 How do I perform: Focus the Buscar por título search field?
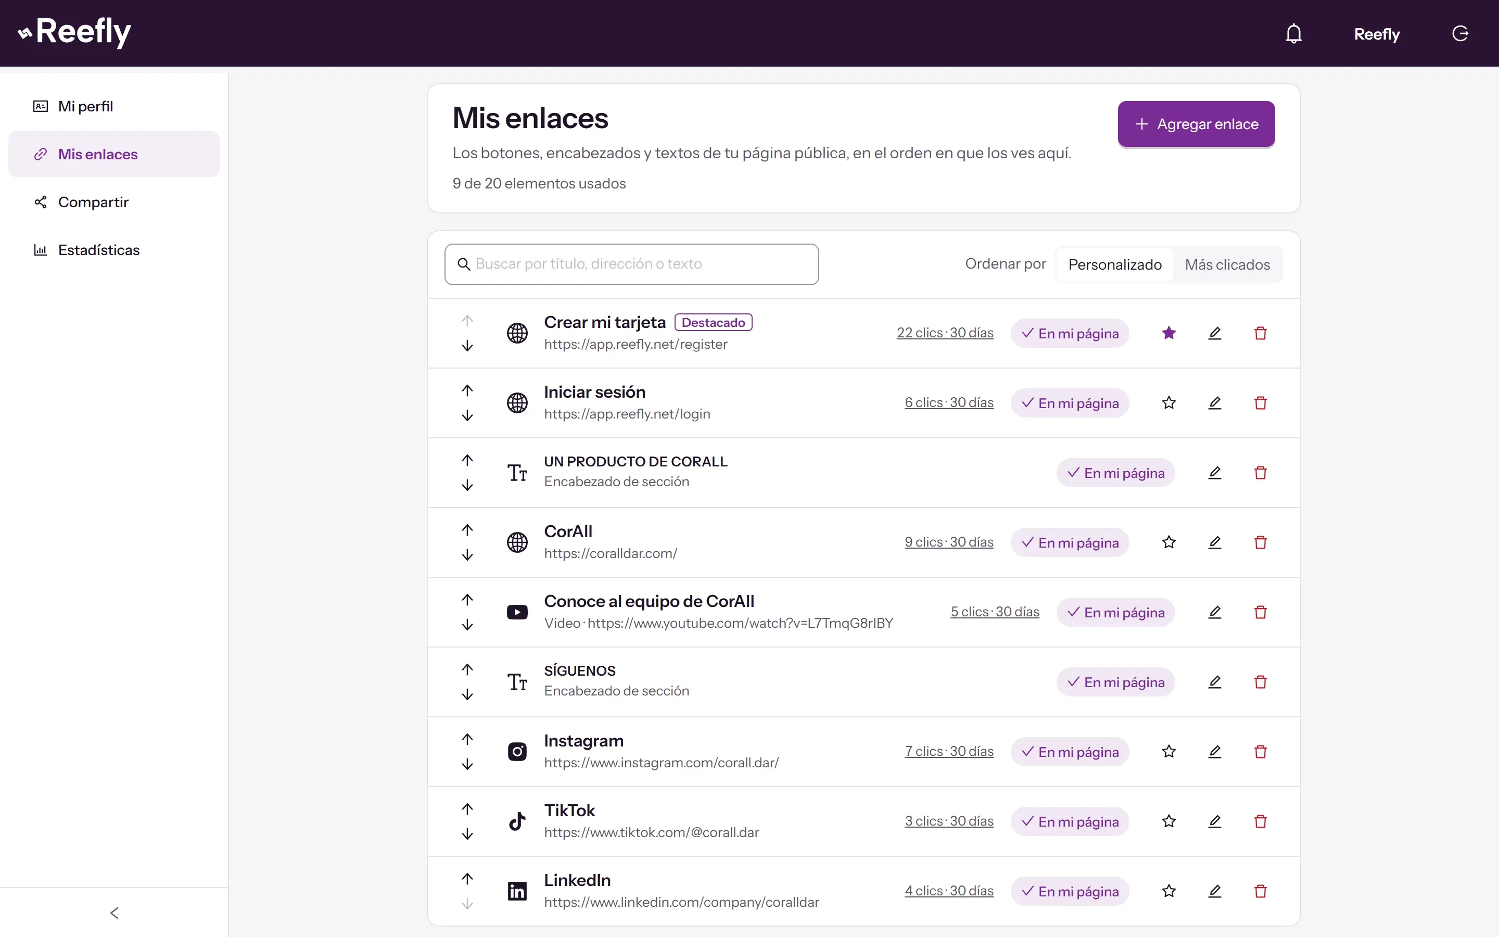[x=631, y=264]
